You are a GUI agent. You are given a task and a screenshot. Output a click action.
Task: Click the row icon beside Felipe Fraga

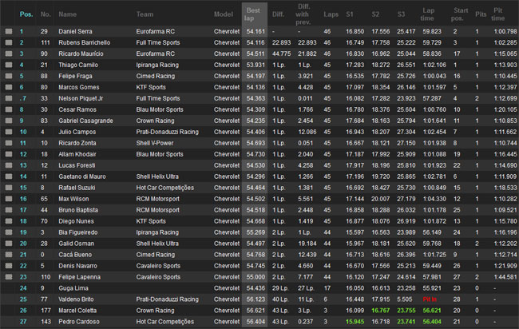pyautogui.click(x=9, y=76)
